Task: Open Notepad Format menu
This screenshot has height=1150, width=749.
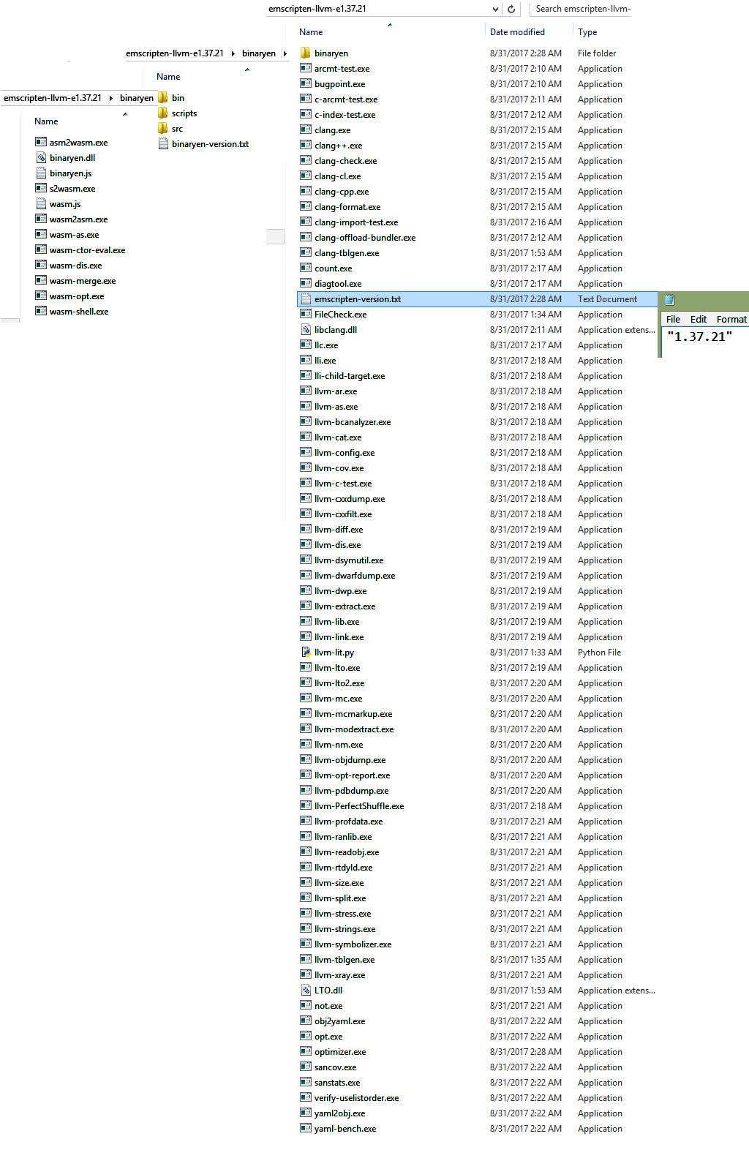Action: pos(731,319)
